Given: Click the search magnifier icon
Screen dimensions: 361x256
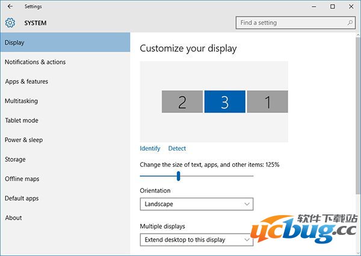Looking at the screenshot, I should point(350,23).
